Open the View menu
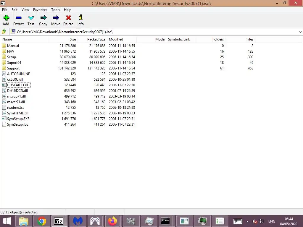The image size is (303, 227). pos(25,10)
